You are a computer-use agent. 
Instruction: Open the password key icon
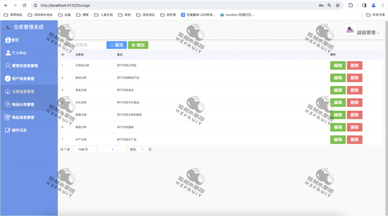pyautogui.click(x=321, y=5)
